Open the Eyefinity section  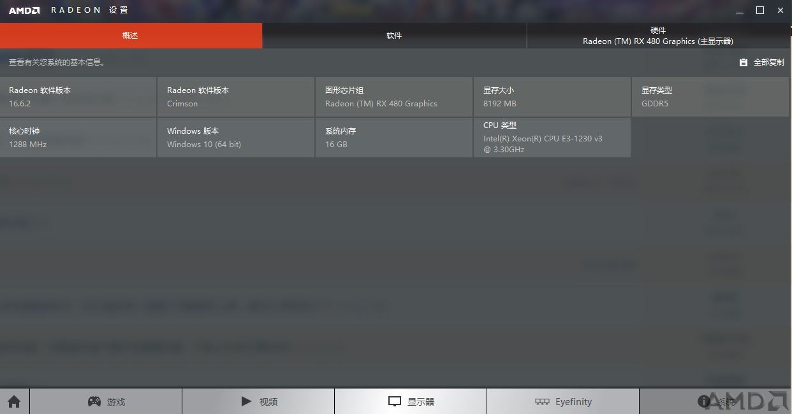tap(563, 401)
